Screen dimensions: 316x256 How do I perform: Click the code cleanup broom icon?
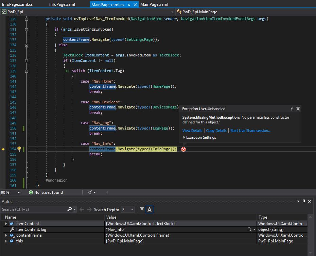click(90, 192)
